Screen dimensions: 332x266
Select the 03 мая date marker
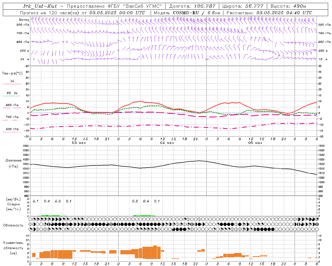[x=79, y=143]
